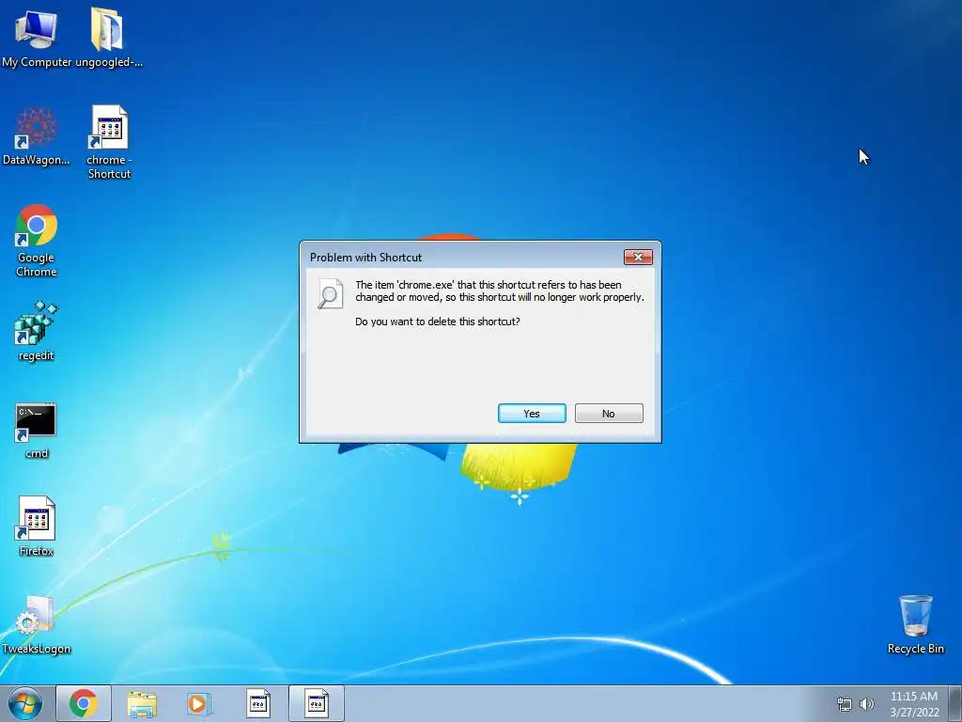
Task: Open the clock showing 11:15 AM
Action: (914, 703)
